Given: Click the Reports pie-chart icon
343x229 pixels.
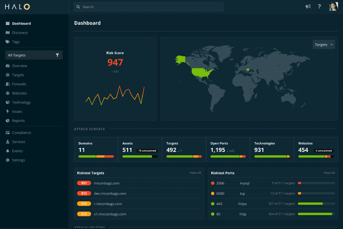Looking at the screenshot, I should click(8, 121).
